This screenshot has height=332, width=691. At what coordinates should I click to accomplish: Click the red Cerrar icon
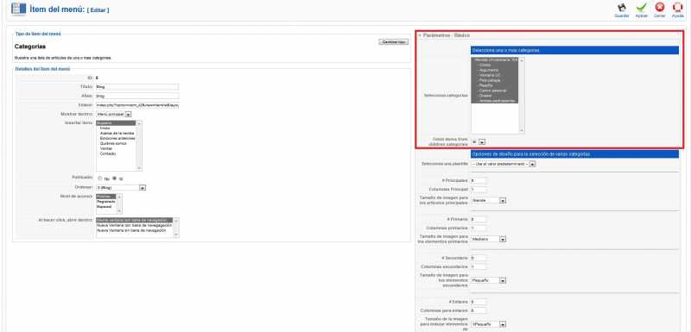(x=659, y=8)
